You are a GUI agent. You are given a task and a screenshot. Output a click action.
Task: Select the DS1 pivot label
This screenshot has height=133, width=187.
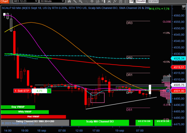(x=129, y=110)
